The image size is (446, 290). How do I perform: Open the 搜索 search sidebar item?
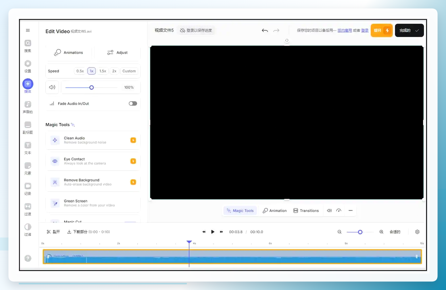tap(28, 46)
